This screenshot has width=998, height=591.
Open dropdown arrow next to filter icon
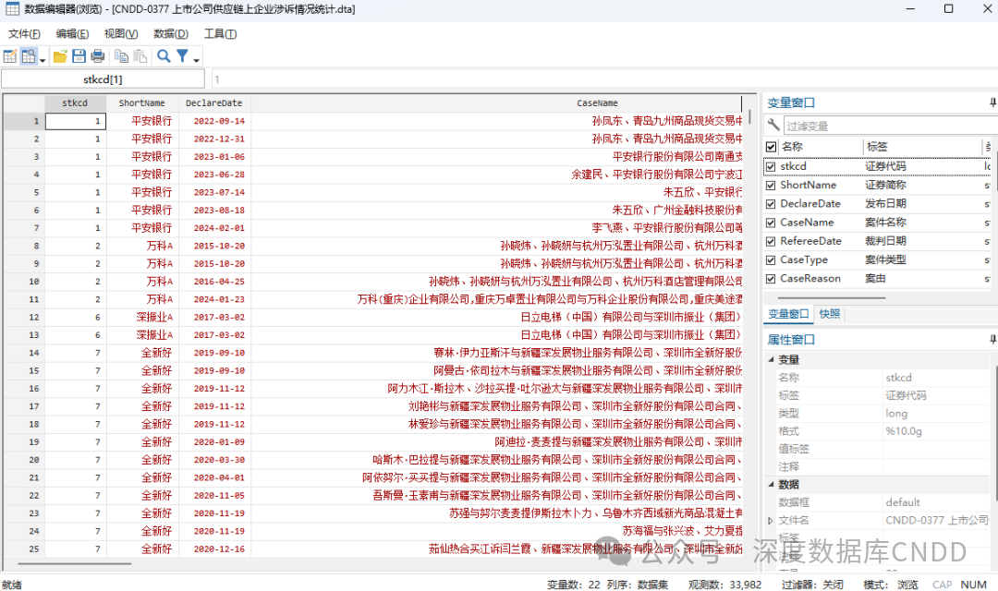point(197,61)
